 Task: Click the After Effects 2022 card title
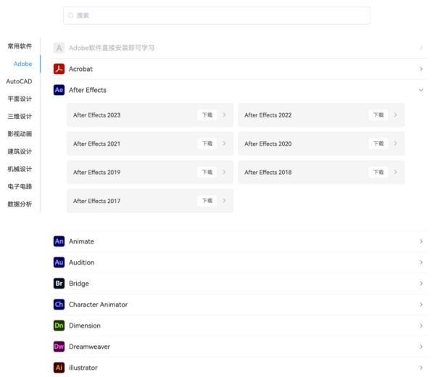click(268, 115)
